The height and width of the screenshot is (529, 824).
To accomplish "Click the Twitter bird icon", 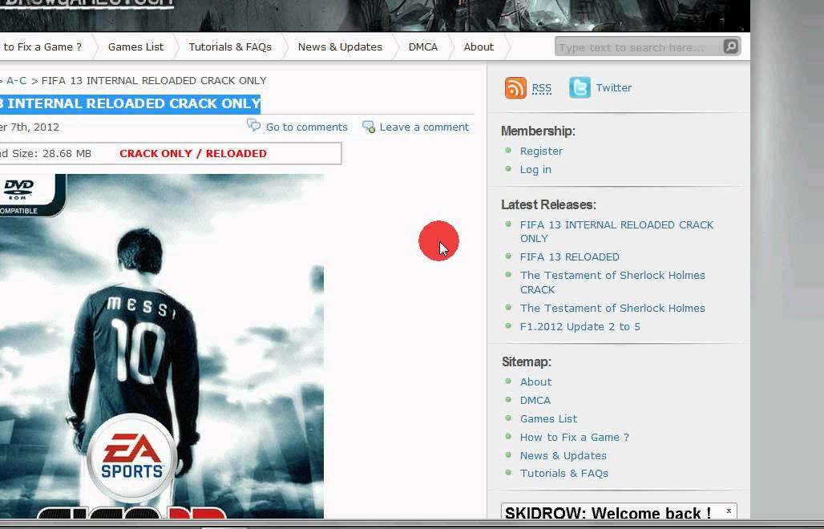I will point(580,87).
